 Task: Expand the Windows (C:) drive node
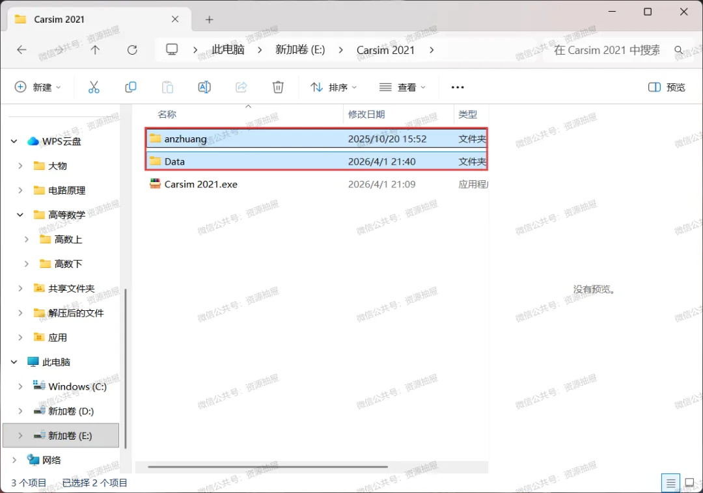coord(20,386)
